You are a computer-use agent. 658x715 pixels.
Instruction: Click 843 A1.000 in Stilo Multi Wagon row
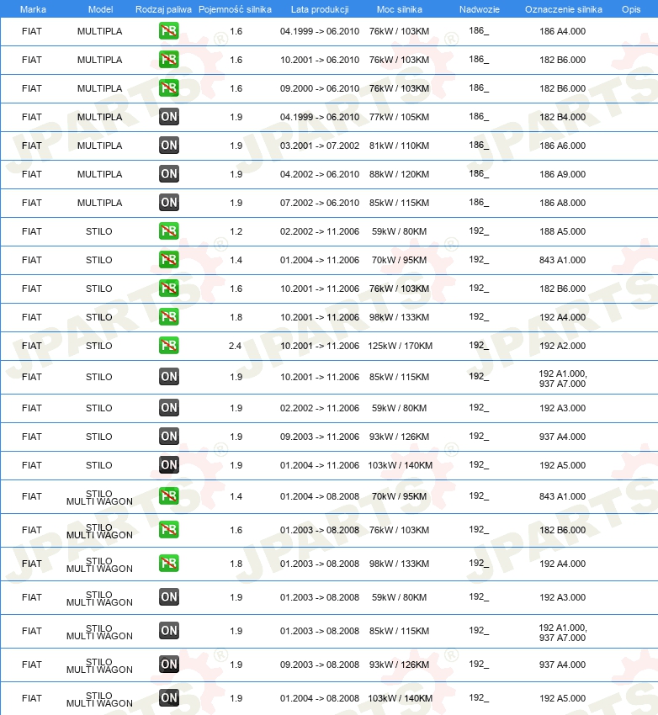(562, 496)
